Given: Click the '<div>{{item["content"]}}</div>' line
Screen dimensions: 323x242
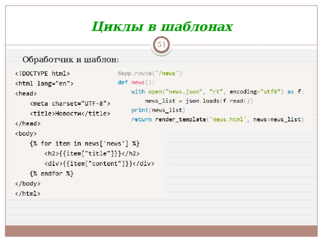Looking at the screenshot, I should pos(99,163).
